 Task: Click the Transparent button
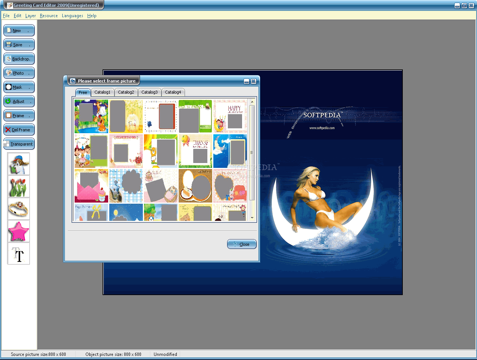pyautogui.click(x=19, y=144)
